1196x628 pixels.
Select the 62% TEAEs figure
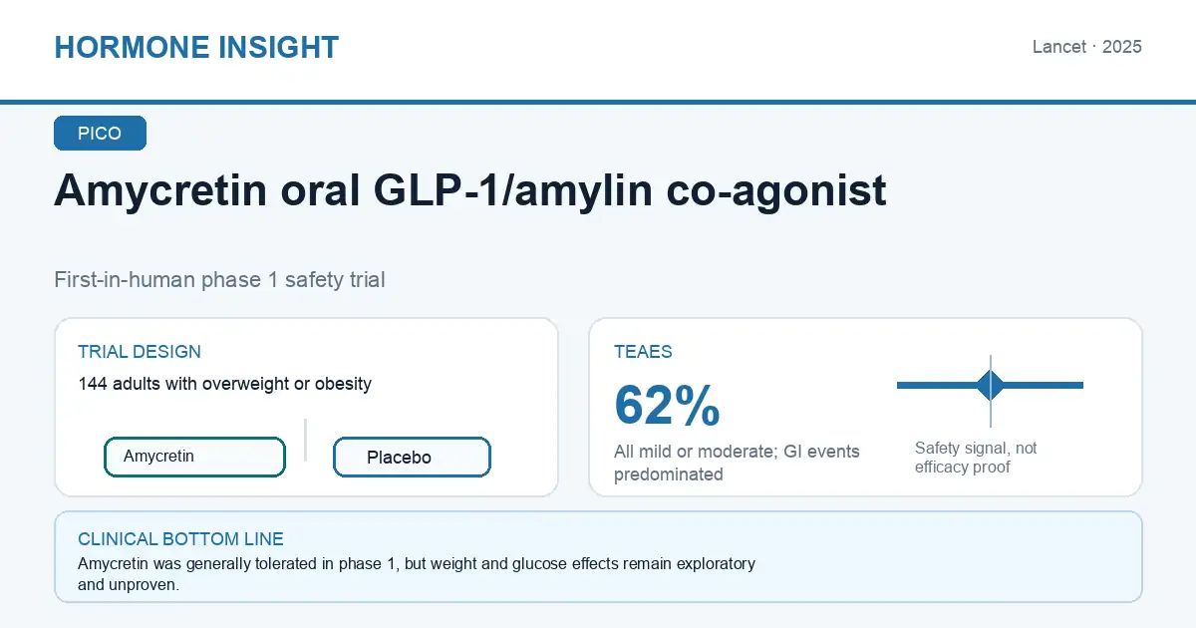[x=667, y=405]
